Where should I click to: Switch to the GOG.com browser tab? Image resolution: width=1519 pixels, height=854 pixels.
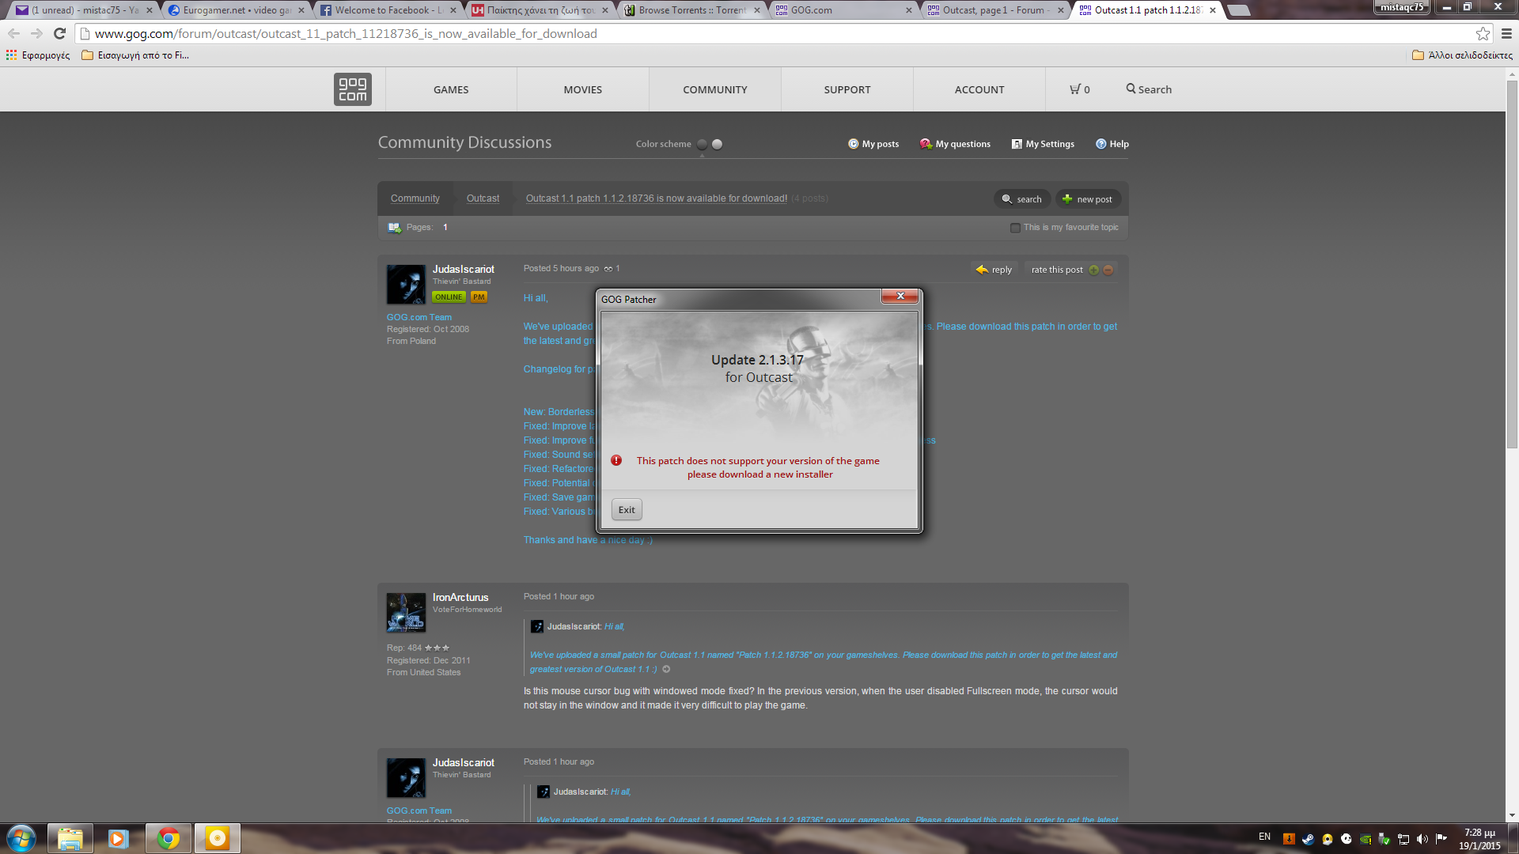[843, 10]
